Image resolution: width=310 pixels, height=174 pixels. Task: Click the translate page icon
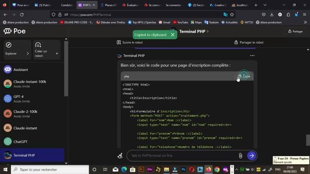pos(225,14)
